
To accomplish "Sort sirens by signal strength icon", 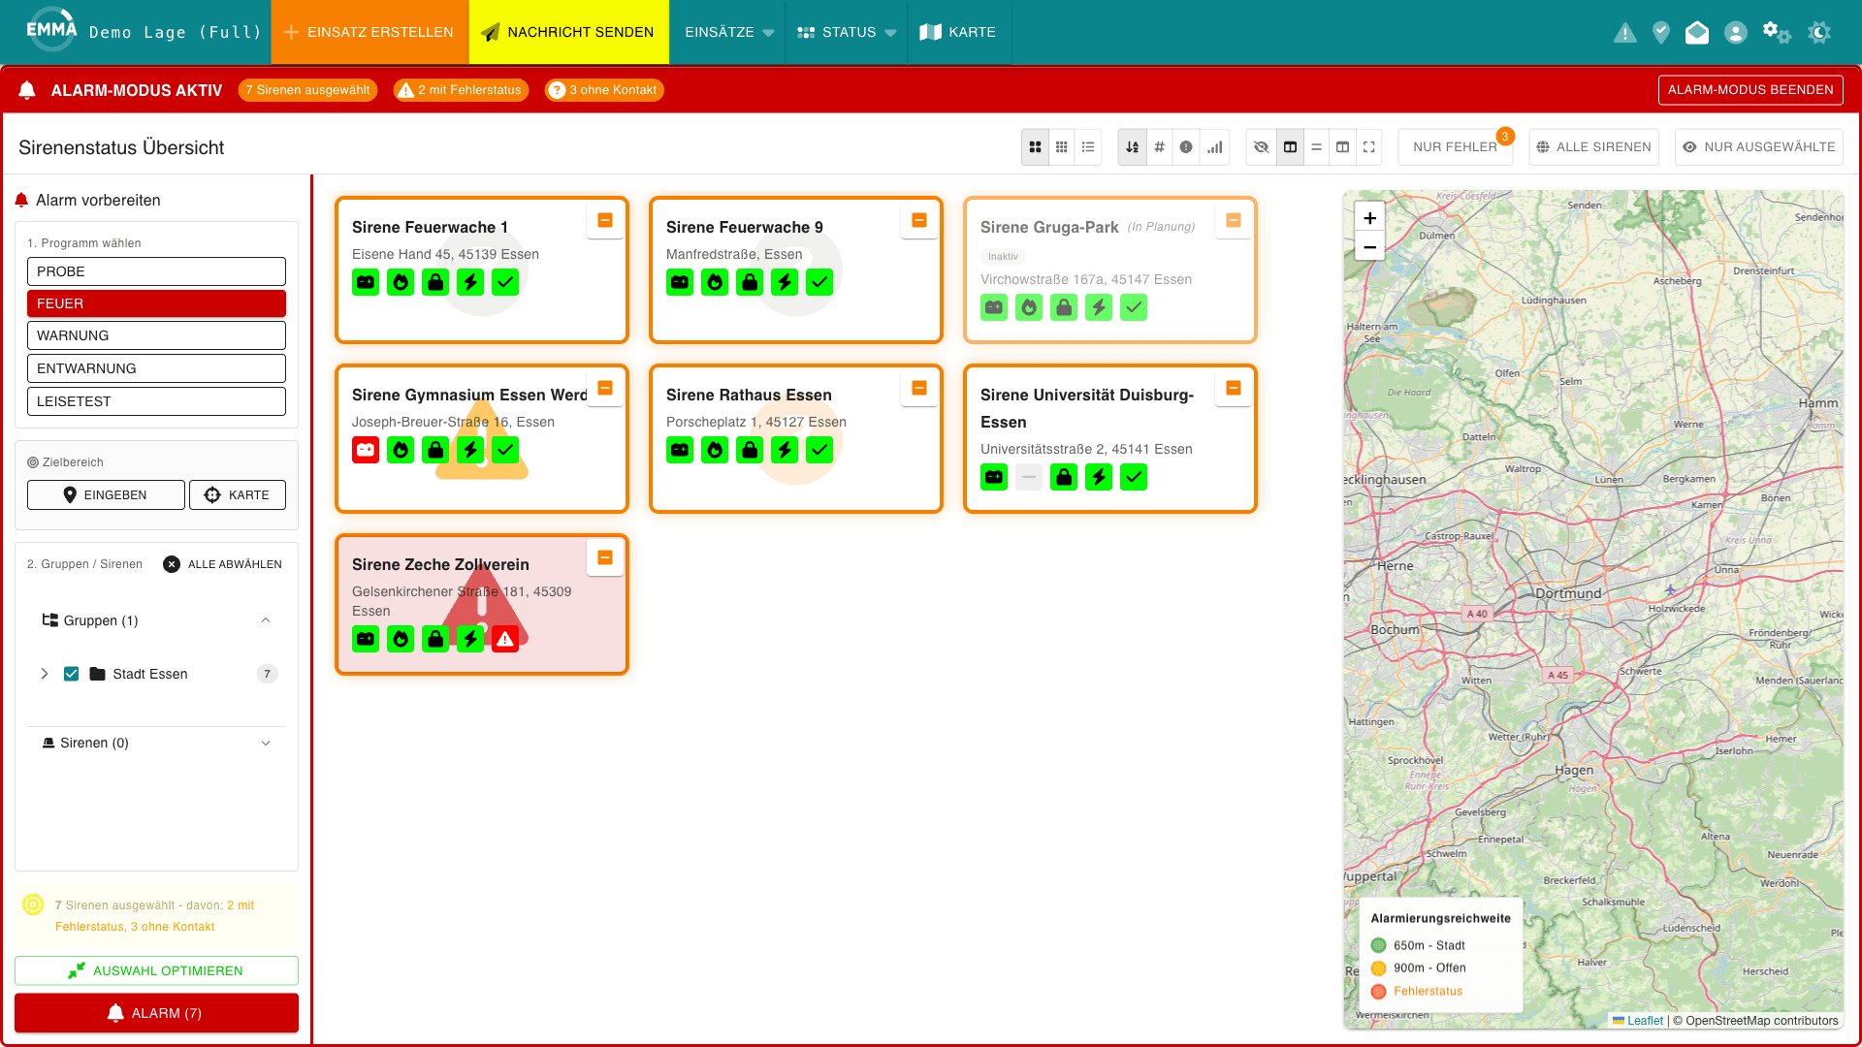I will pyautogui.click(x=1214, y=147).
